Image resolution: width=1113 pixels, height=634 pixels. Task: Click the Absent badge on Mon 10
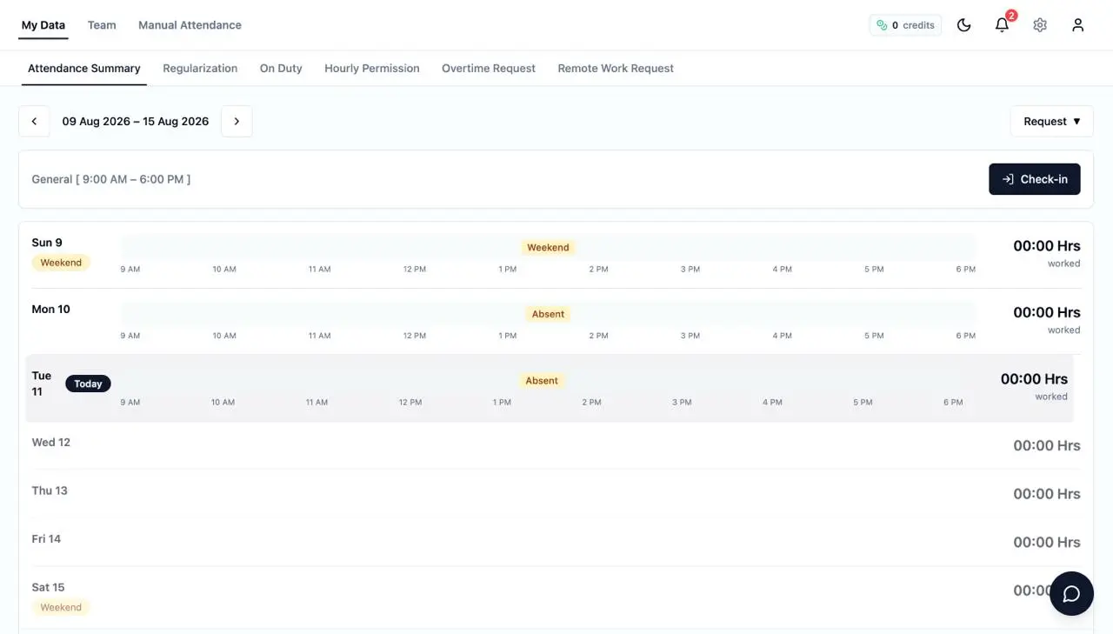[x=548, y=314]
